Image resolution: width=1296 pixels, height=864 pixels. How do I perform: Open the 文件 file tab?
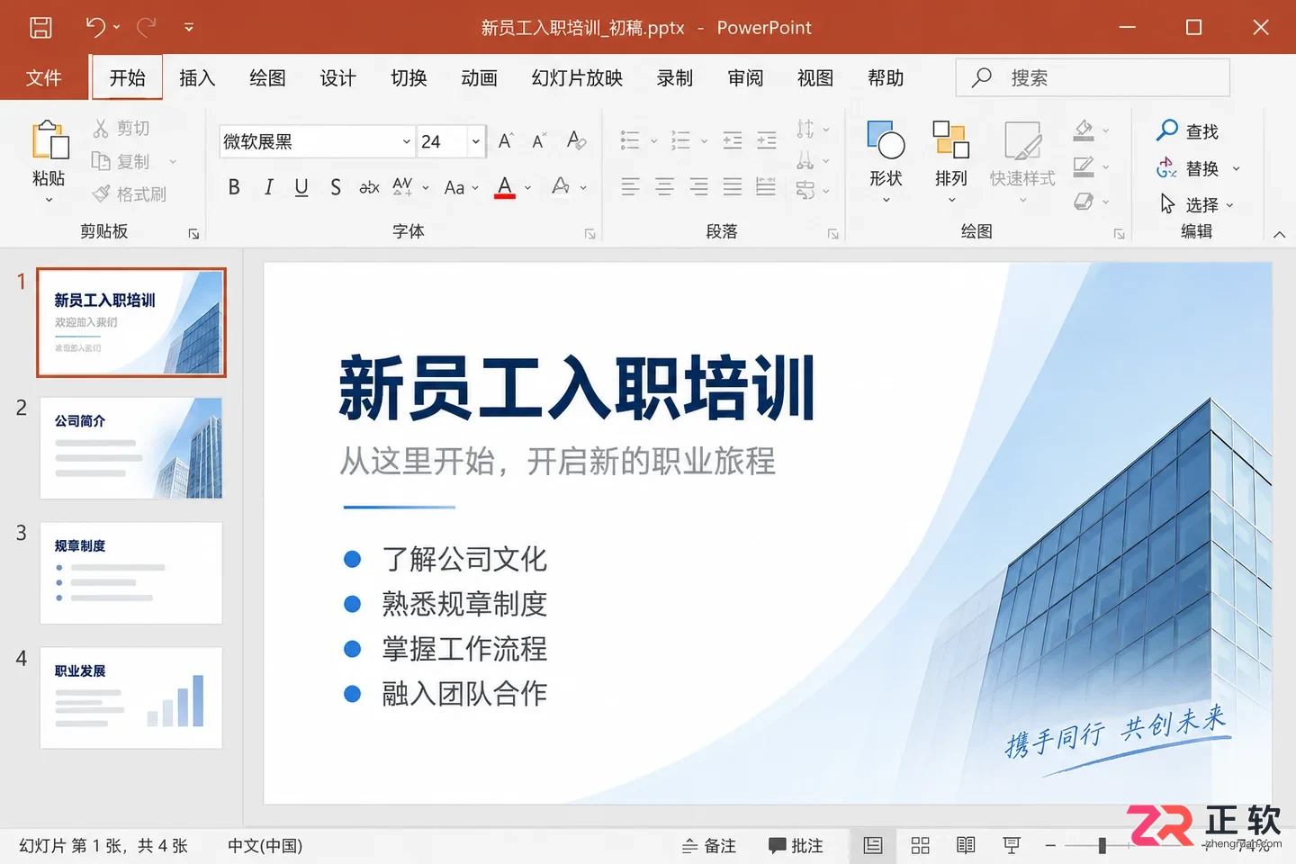click(x=43, y=78)
